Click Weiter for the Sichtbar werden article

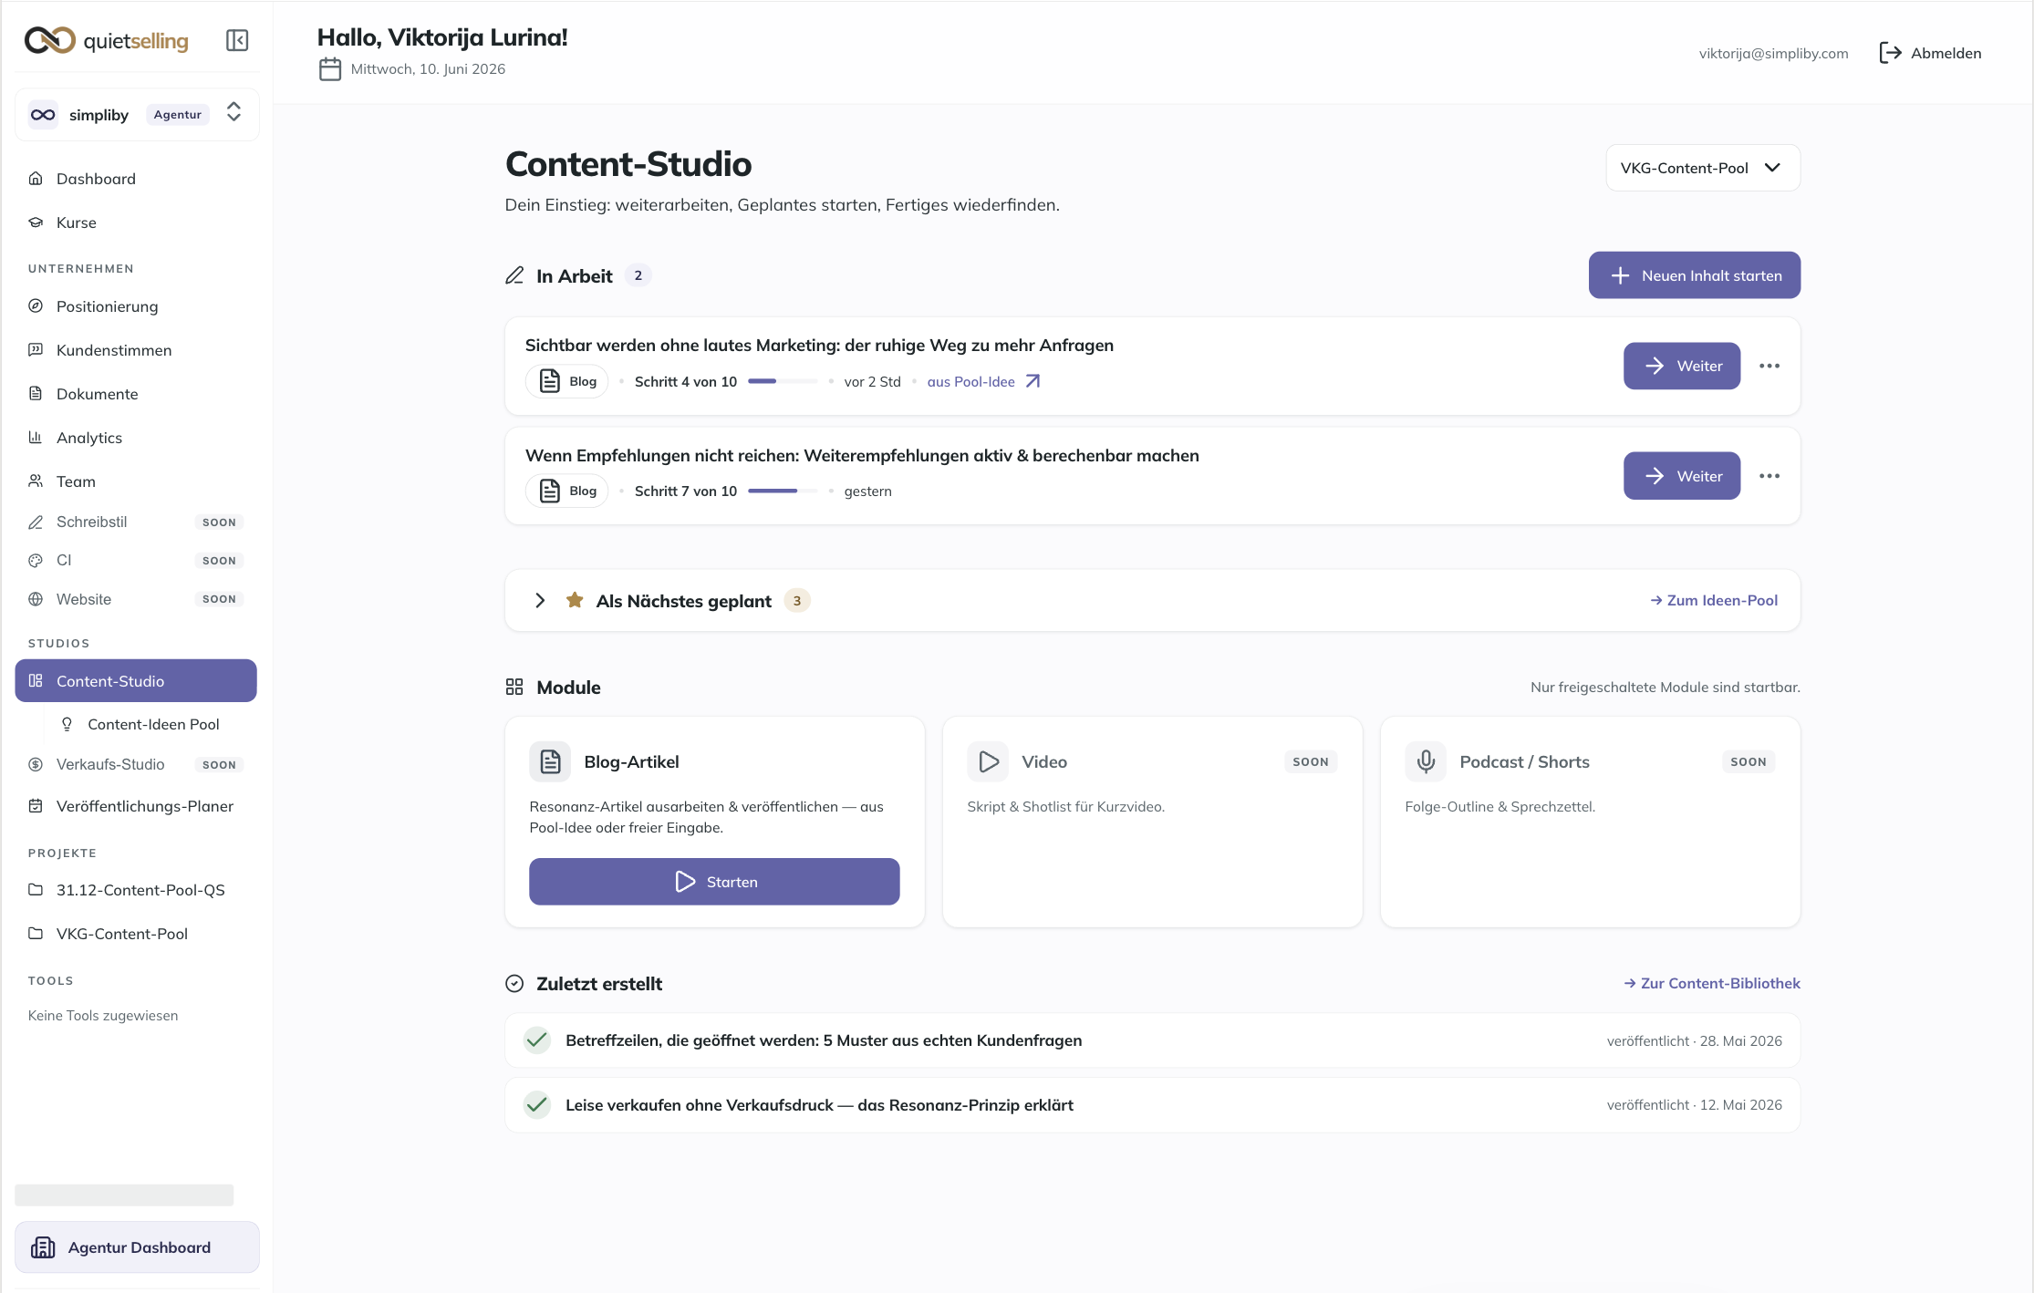(1682, 366)
